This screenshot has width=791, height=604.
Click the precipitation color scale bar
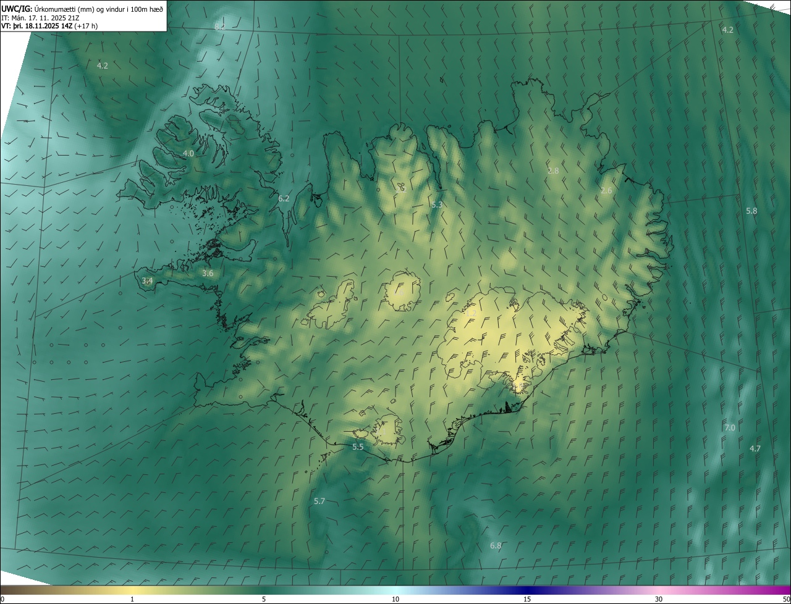(395, 590)
